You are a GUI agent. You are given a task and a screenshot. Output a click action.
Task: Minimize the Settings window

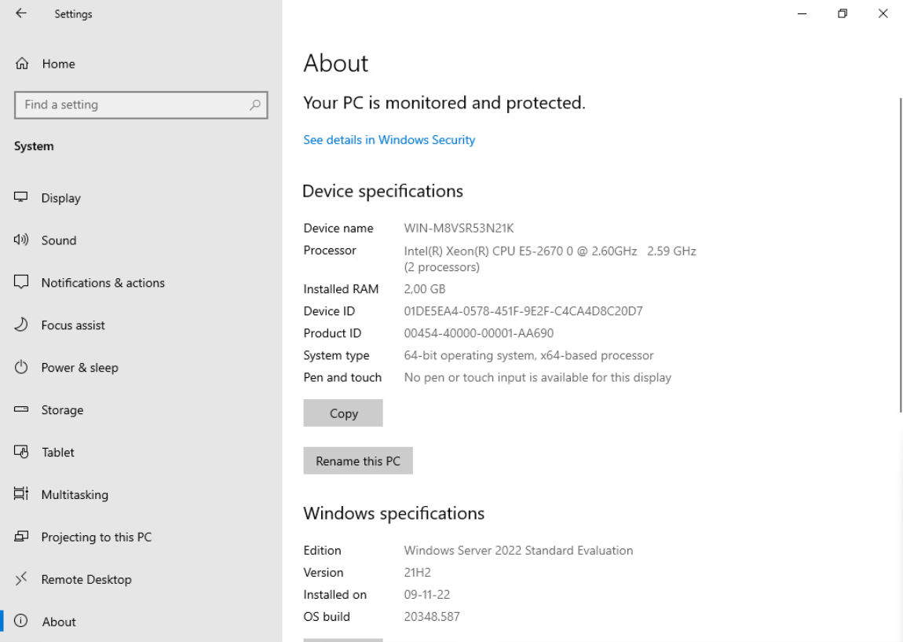(x=802, y=13)
